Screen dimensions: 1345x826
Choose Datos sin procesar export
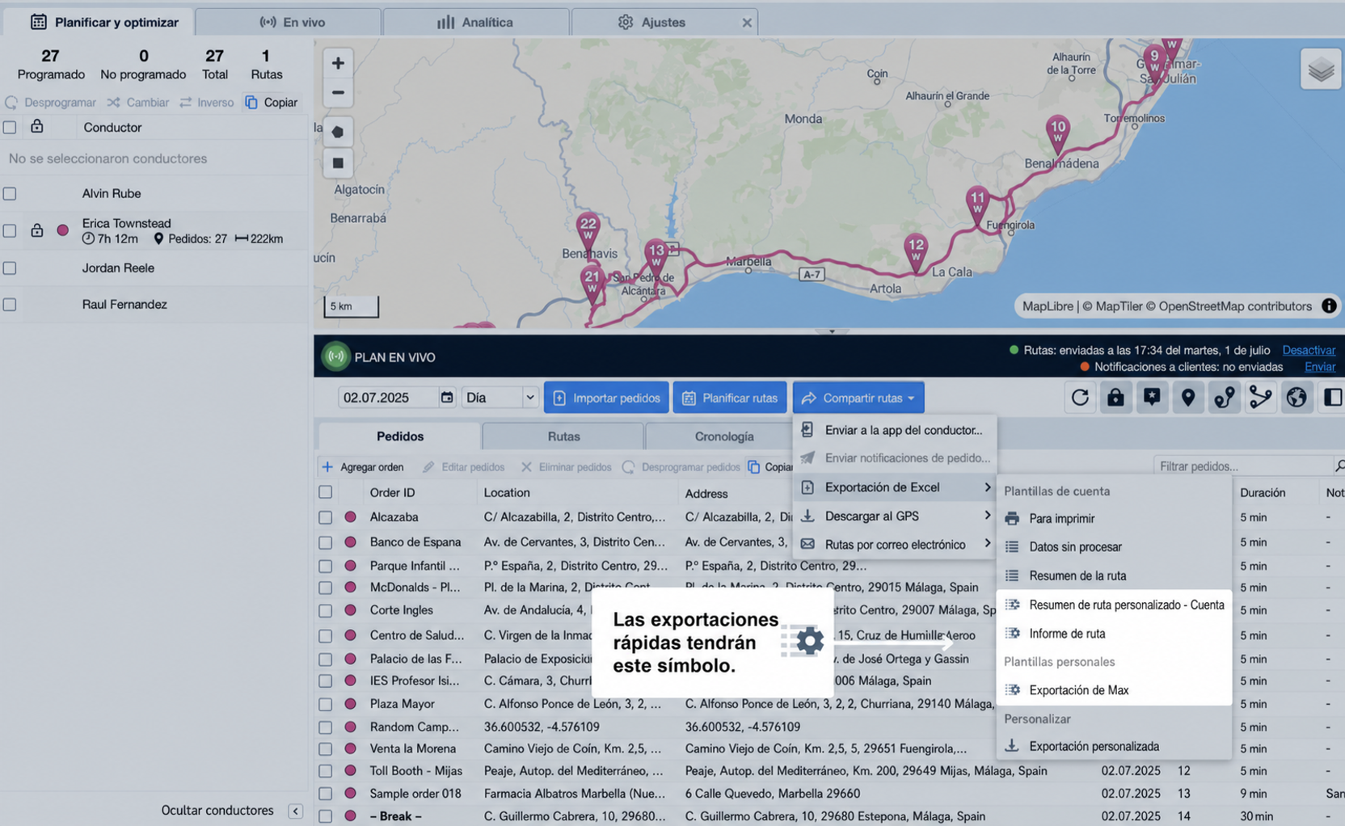click(x=1114, y=546)
